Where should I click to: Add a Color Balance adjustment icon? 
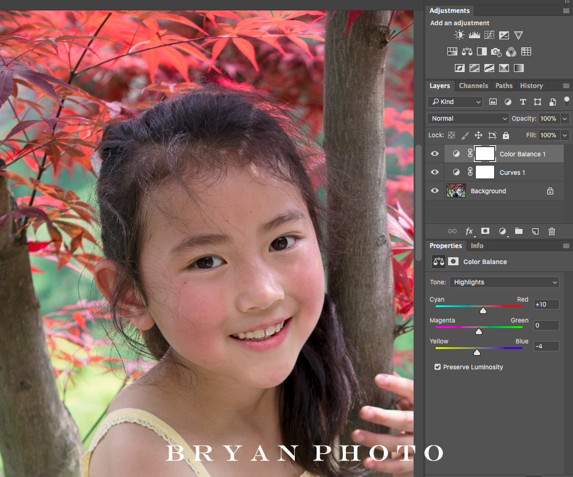(467, 52)
